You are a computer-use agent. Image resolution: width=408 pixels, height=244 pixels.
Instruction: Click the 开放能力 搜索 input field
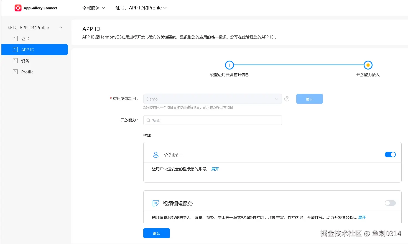tap(213, 120)
